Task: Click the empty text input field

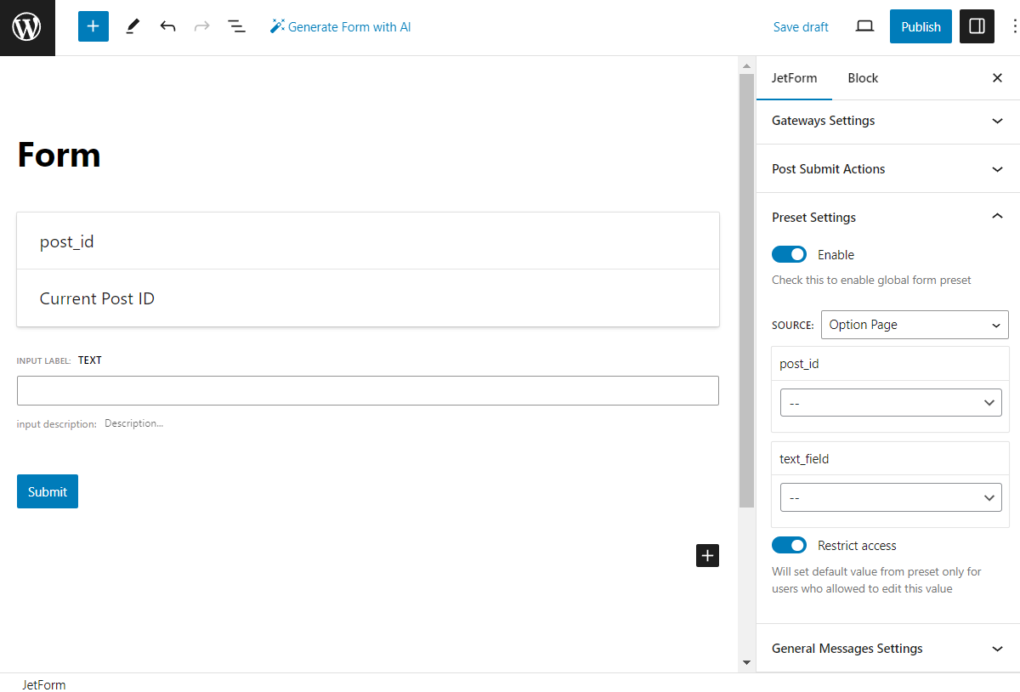Action: (x=367, y=390)
